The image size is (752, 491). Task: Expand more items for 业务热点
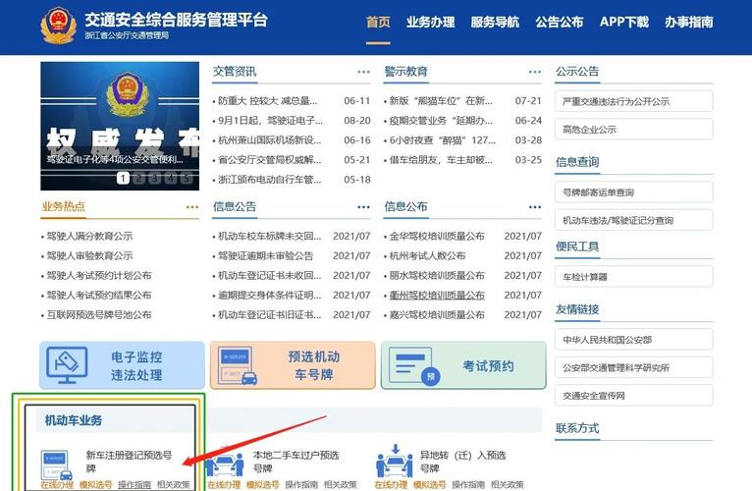tap(192, 207)
